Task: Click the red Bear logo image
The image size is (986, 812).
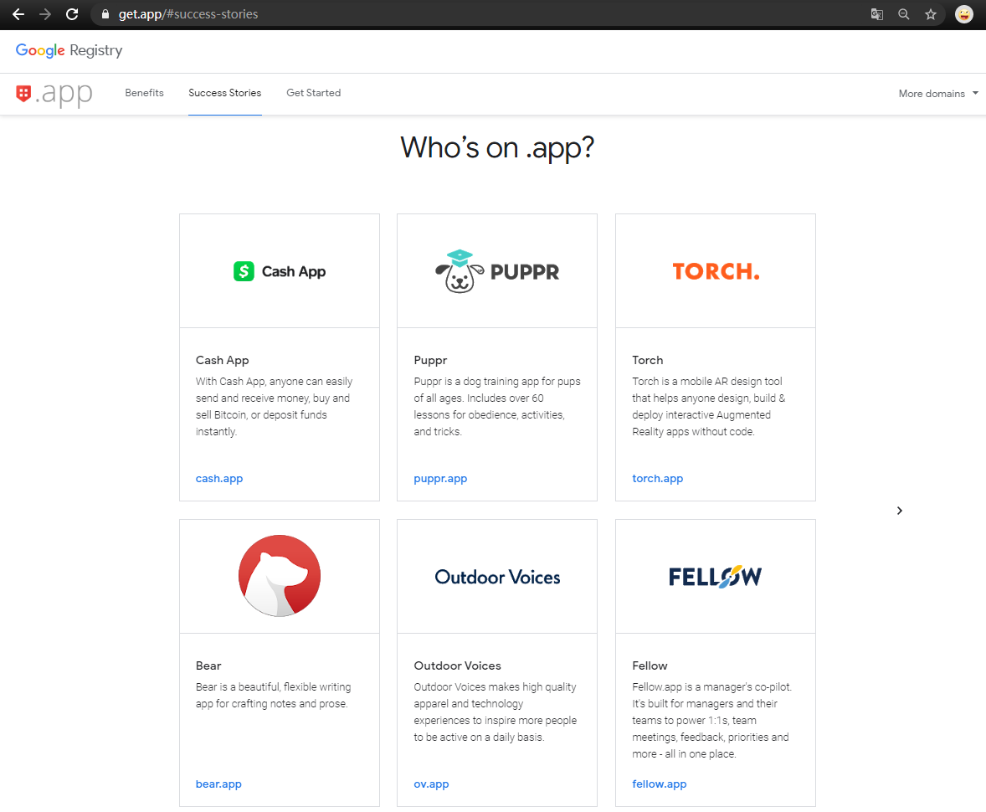Action: coord(280,575)
